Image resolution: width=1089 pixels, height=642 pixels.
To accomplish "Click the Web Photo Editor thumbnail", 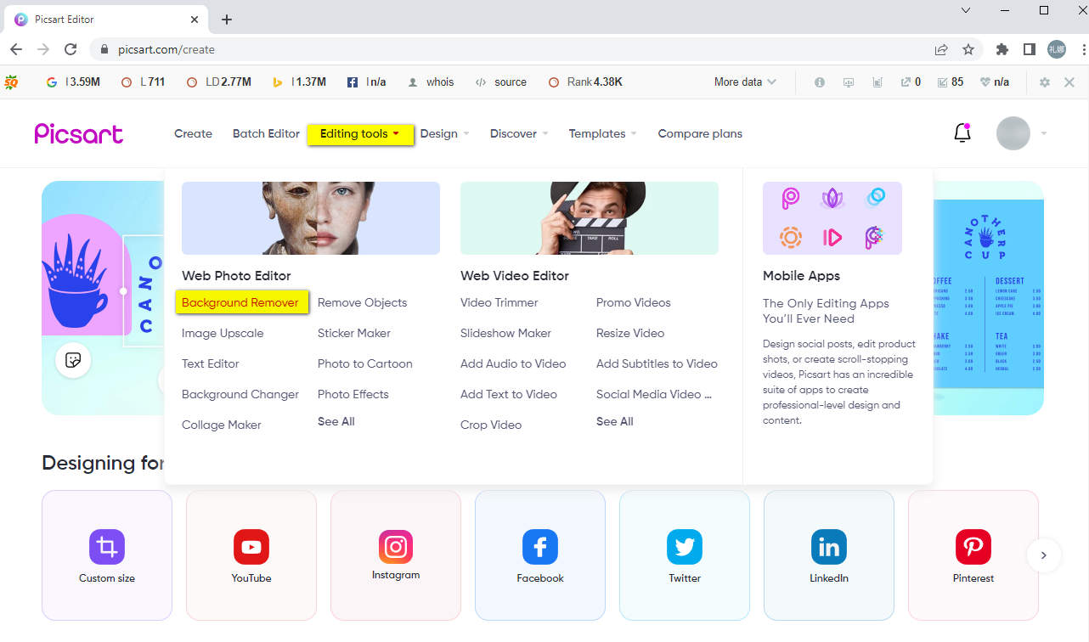I will [x=311, y=218].
